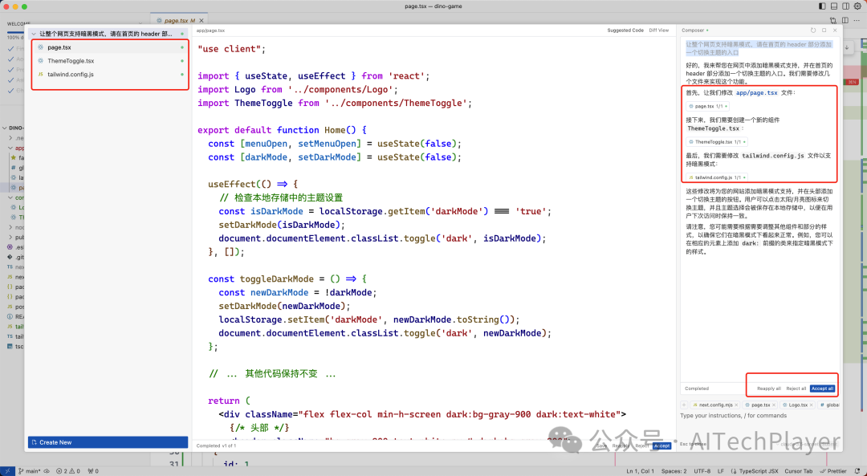This screenshot has width=867, height=476.
Task: Switch to the Diff View tab
Action: [x=658, y=31]
